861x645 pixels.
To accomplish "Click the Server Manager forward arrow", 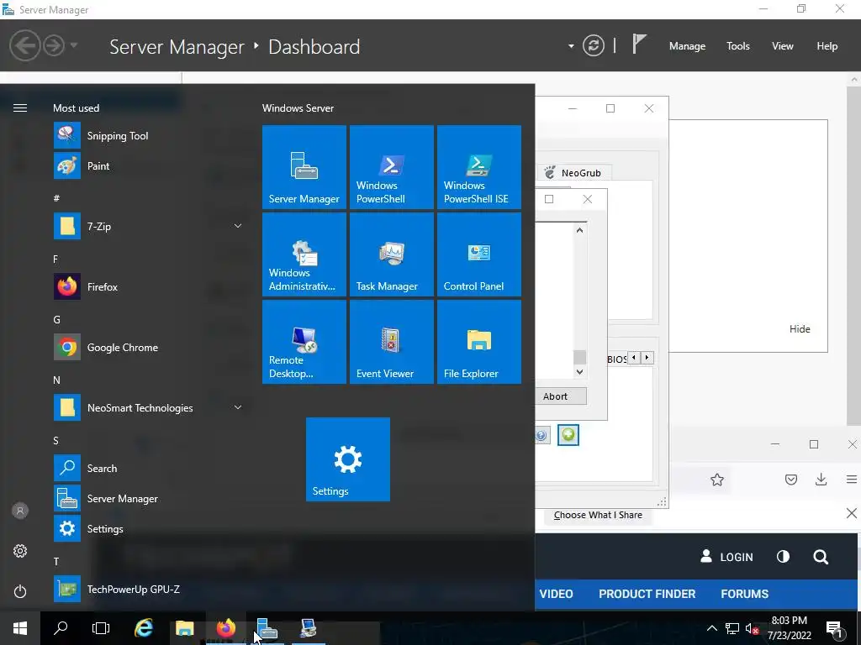I will point(54,45).
